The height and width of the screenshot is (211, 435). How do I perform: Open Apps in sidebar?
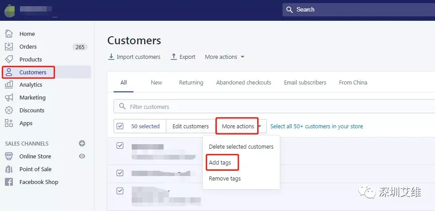[x=26, y=123]
